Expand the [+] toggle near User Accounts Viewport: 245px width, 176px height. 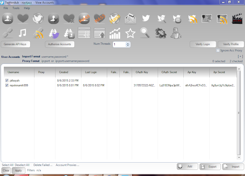point(240,56)
